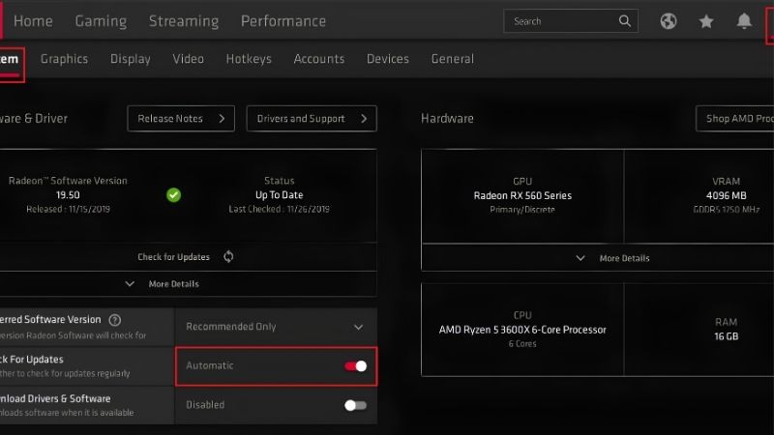The width and height of the screenshot is (774, 435).
Task: Open the Streaming tab
Action: (184, 21)
